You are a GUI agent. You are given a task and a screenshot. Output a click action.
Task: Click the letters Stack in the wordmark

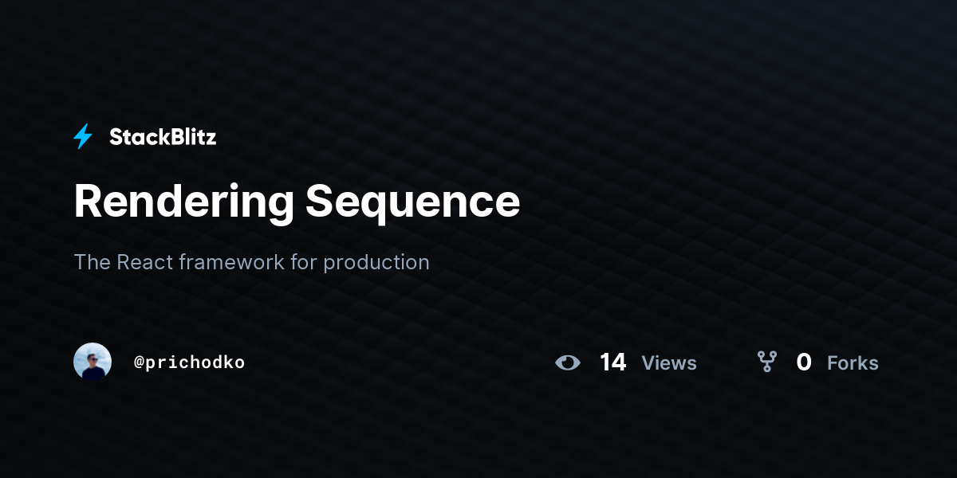click(138, 137)
